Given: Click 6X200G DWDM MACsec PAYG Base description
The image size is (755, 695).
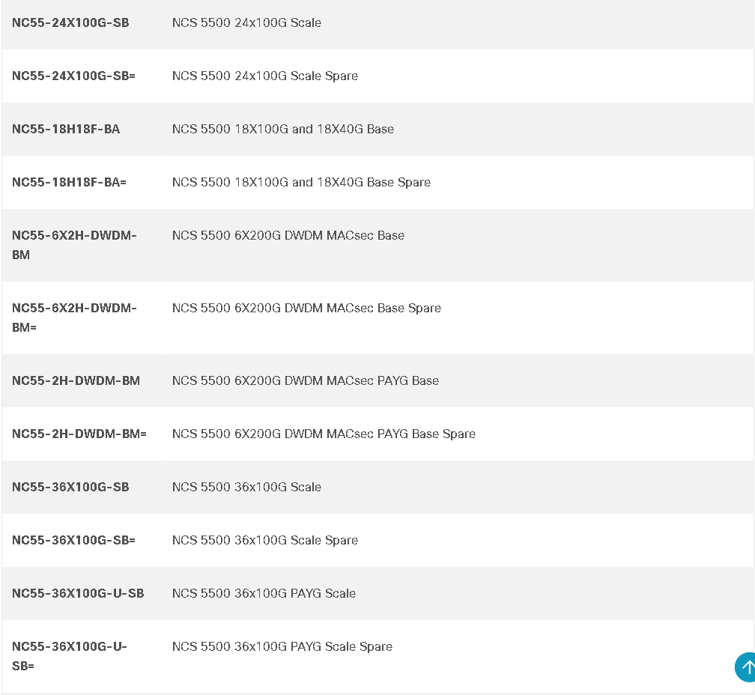Looking at the screenshot, I should 305,380.
